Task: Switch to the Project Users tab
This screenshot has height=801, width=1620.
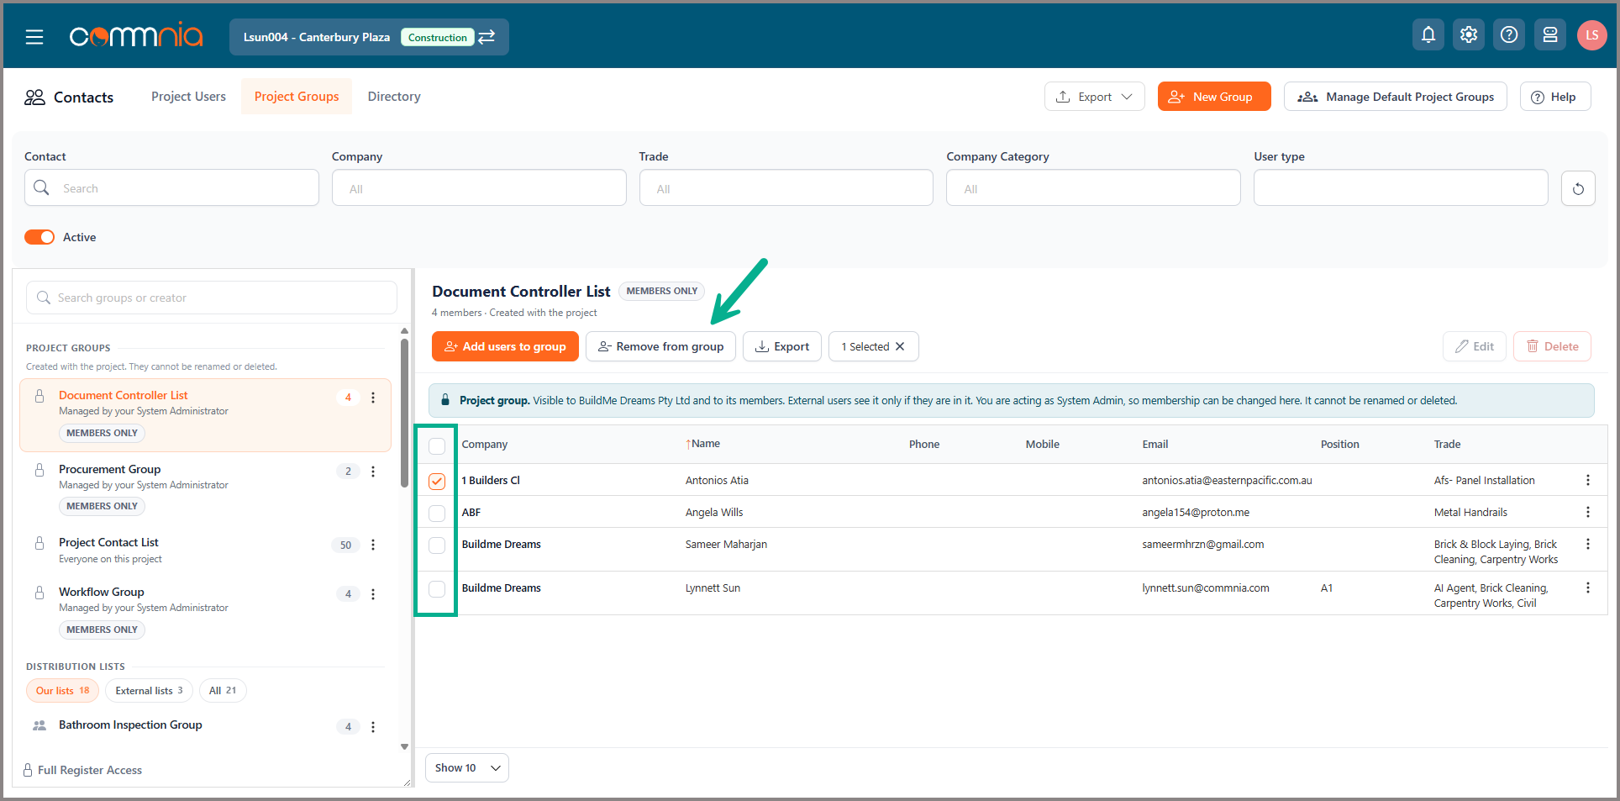Action: [x=188, y=97]
